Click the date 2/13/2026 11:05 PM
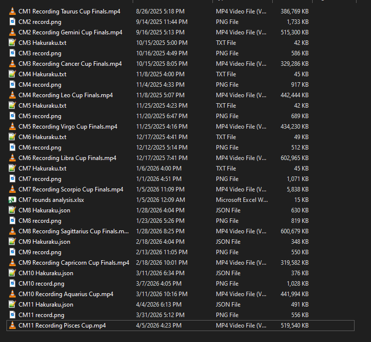Viewport: 371px width, 342px height. 162,252
